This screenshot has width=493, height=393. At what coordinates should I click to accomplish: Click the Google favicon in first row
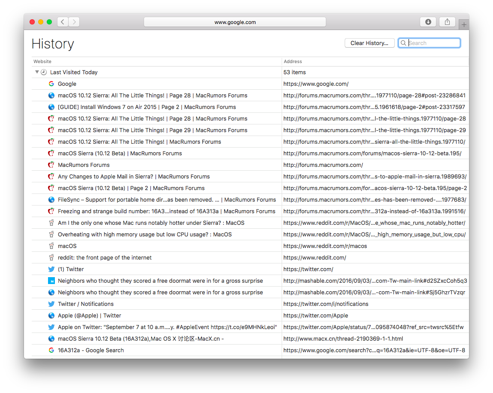[51, 84]
